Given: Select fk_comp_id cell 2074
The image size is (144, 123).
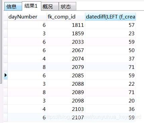Looking at the screenshot, I should pyautogui.click(x=66, y=58).
